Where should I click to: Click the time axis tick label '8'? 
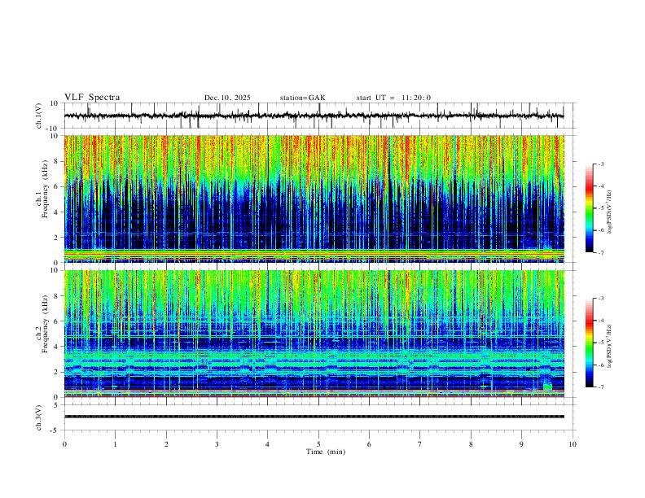click(471, 444)
